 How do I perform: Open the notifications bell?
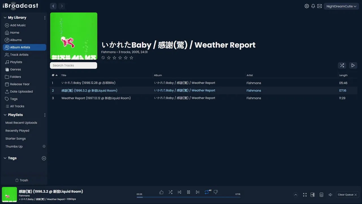pyautogui.click(x=313, y=6)
